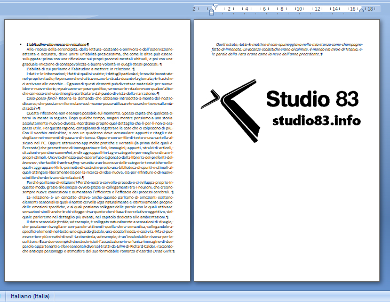Place cursor in line "Quell'estate, tutte le mattine"
This screenshot has width=390, height=302.
(x=289, y=44)
